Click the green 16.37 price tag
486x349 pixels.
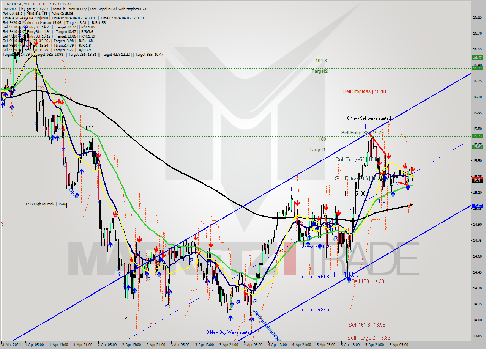pos(477,68)
